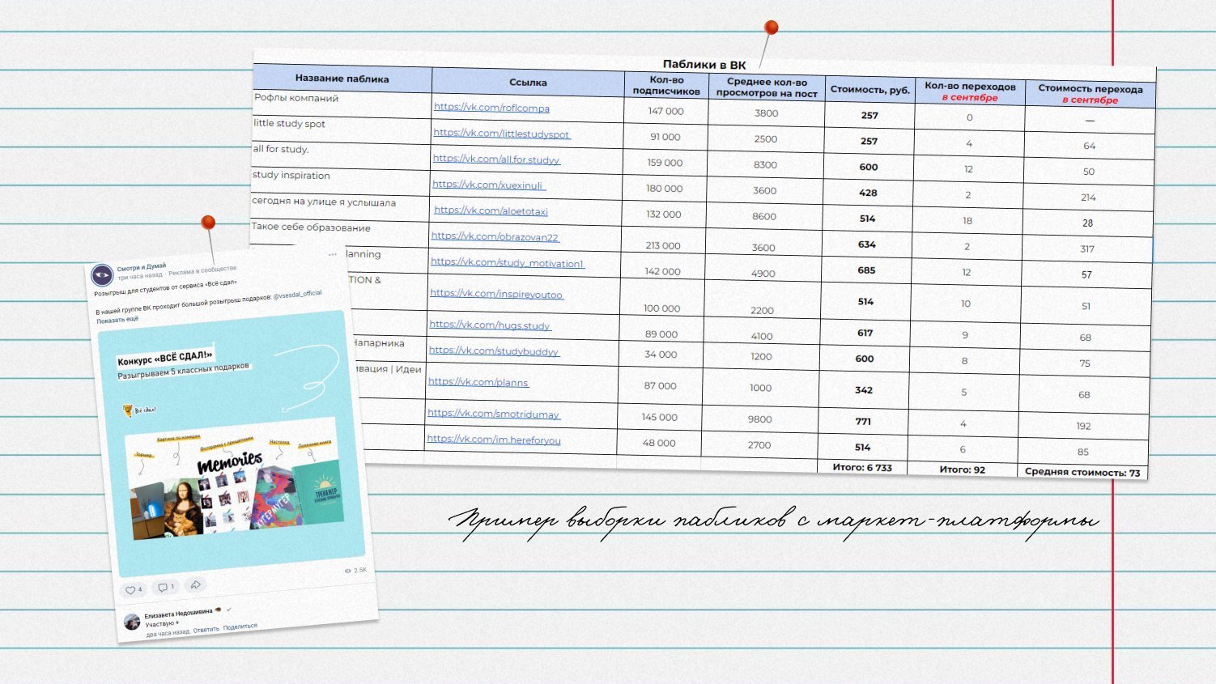Click the Всё сдал! logo in banner
This screenshot has height=684, width=1216.
coord(139,410)
